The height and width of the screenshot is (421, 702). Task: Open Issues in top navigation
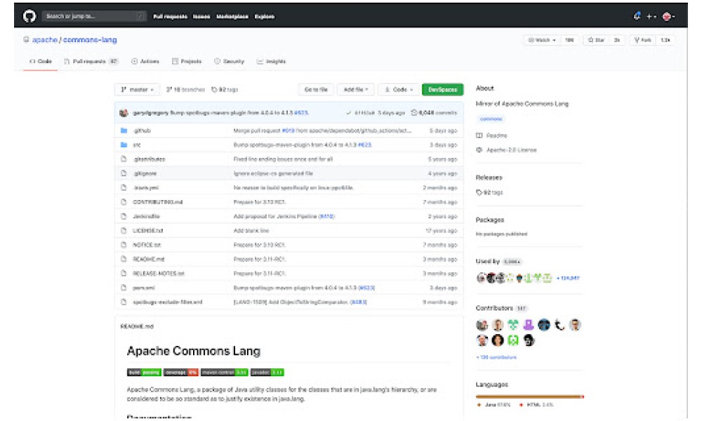coord(201,17)
